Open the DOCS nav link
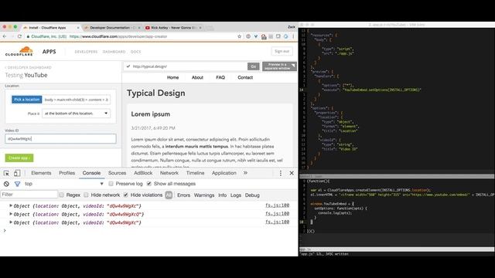 [136, 52]
